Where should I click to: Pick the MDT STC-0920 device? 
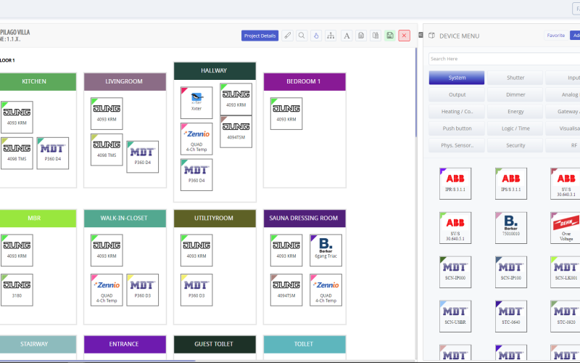coord(566,317)
